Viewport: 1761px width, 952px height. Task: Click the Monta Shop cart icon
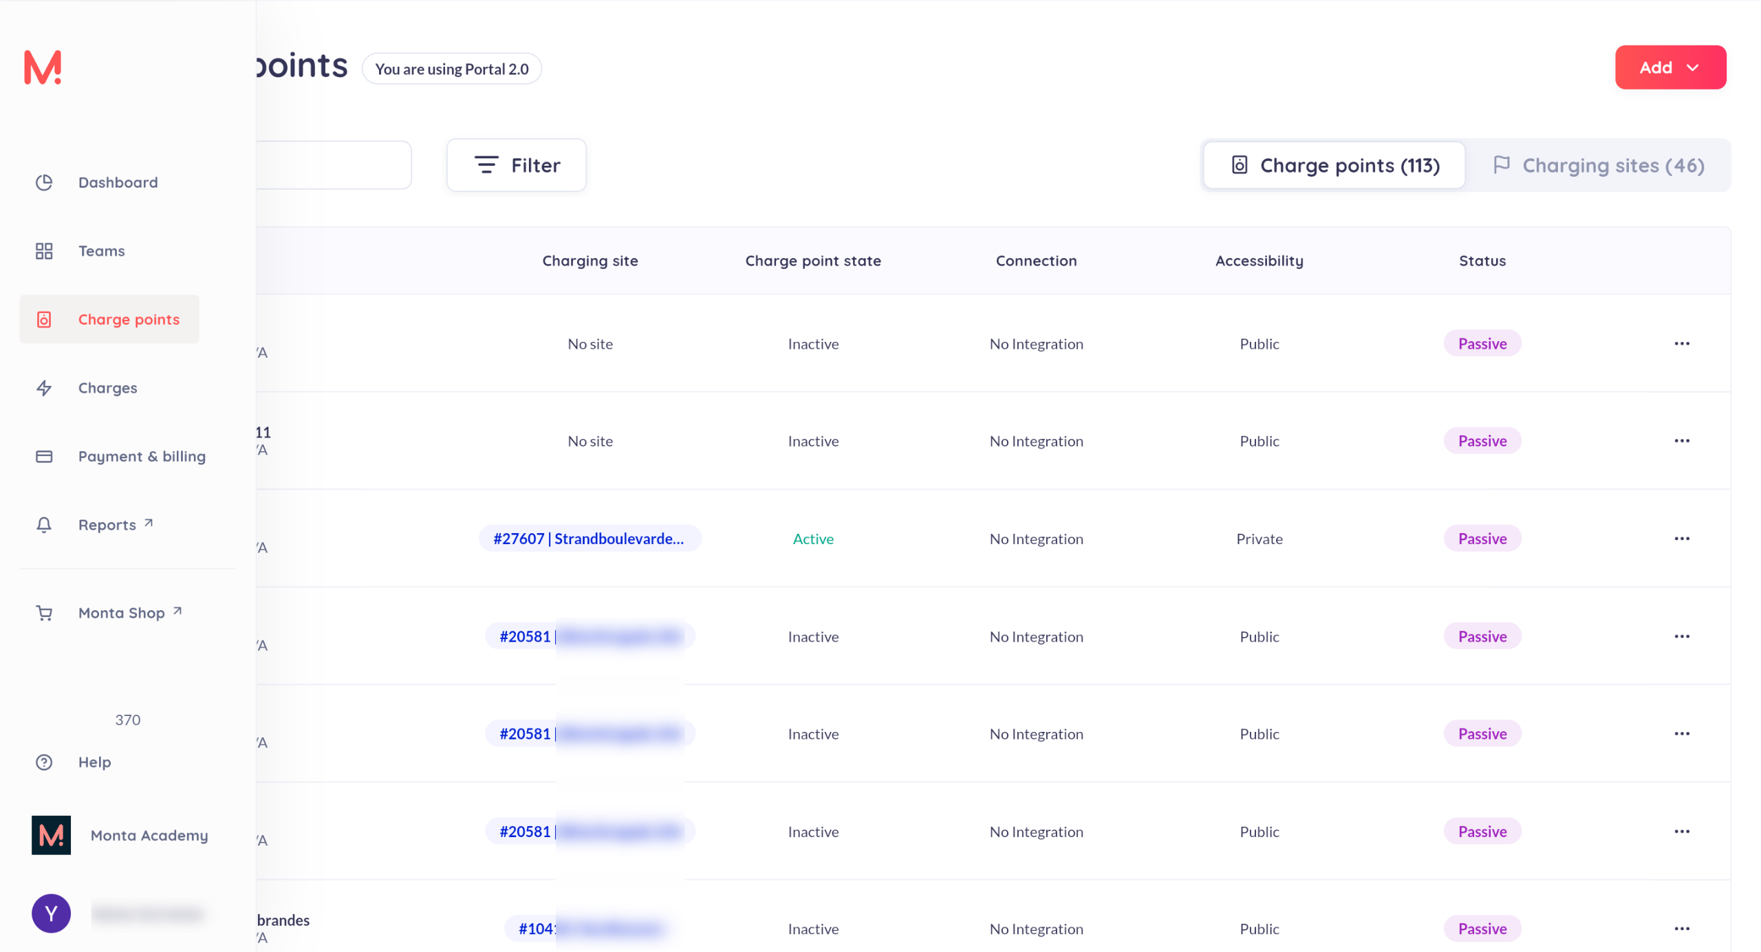pos(44,613)
